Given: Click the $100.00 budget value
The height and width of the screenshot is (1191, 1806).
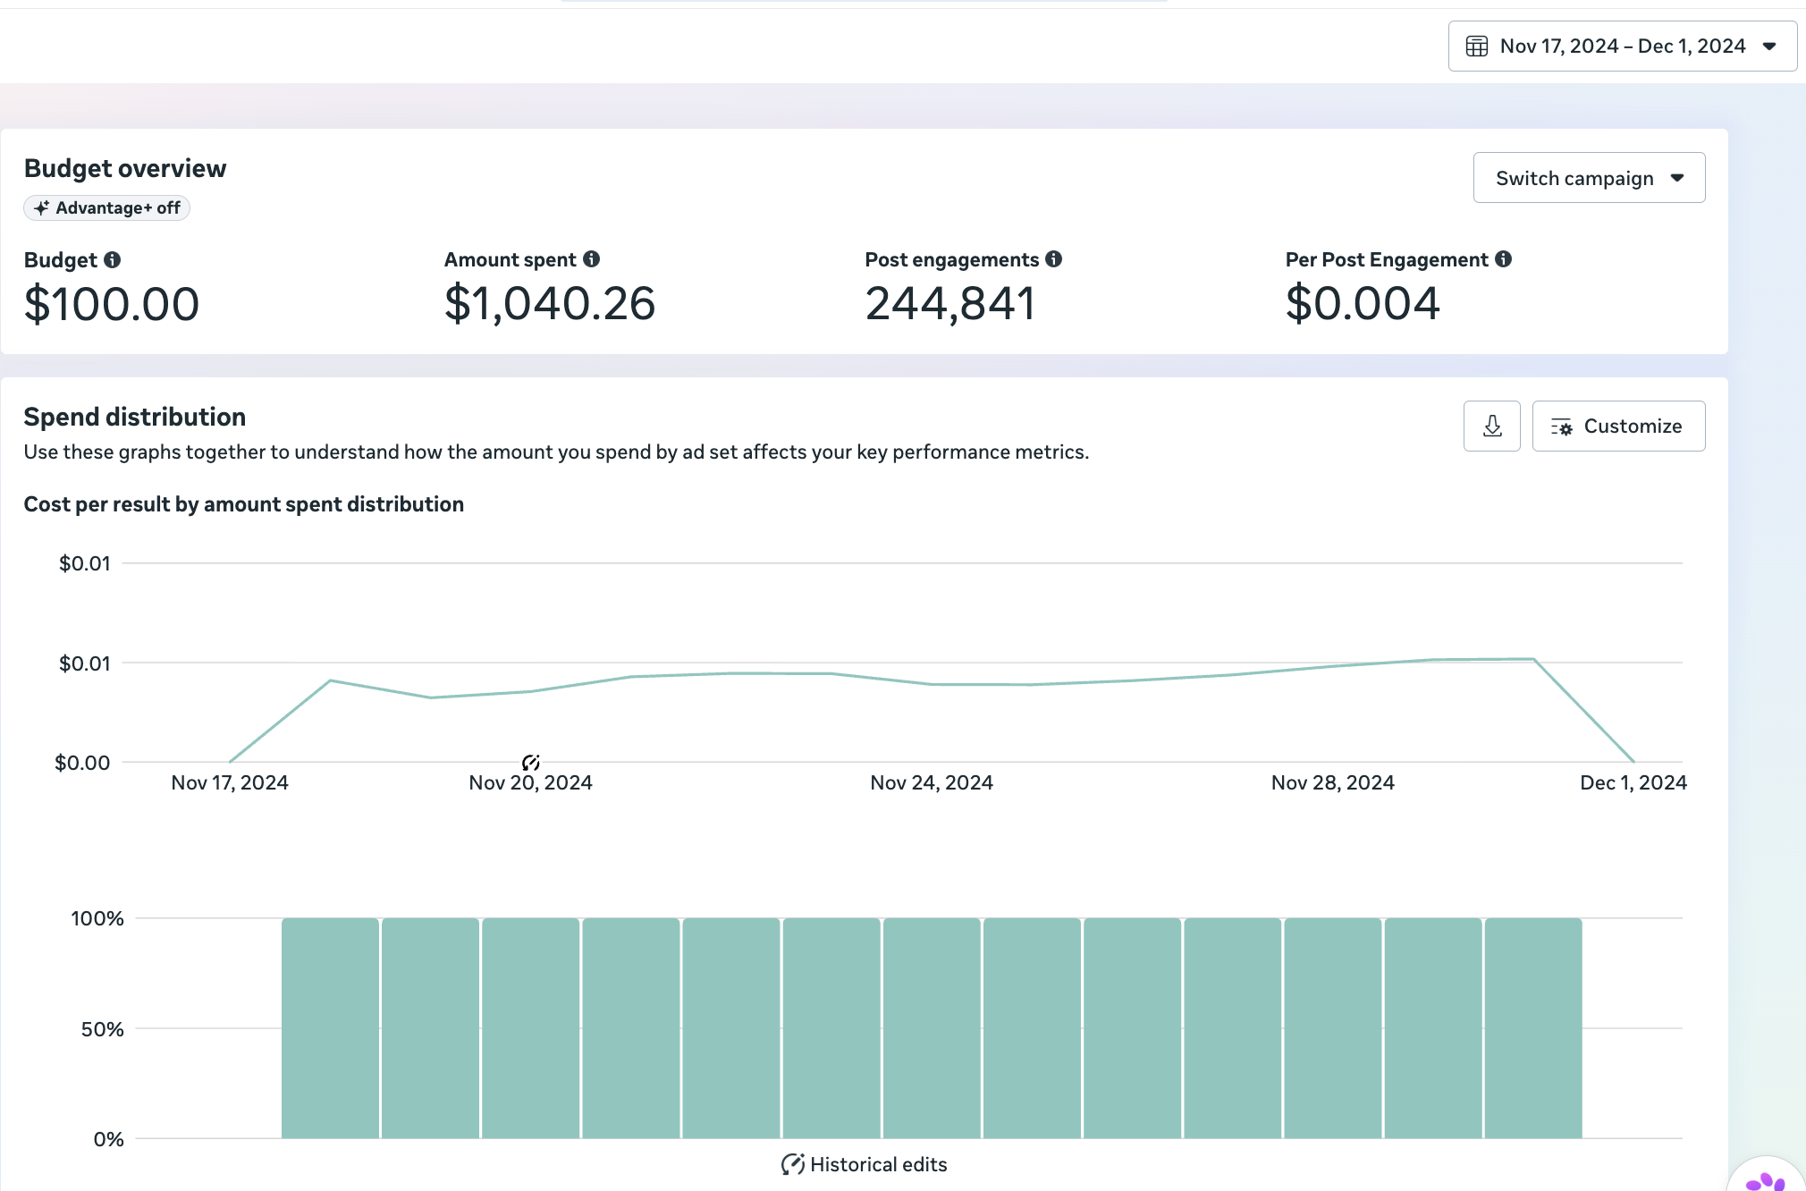Looking at the screenshot, I should pos(112,304).
